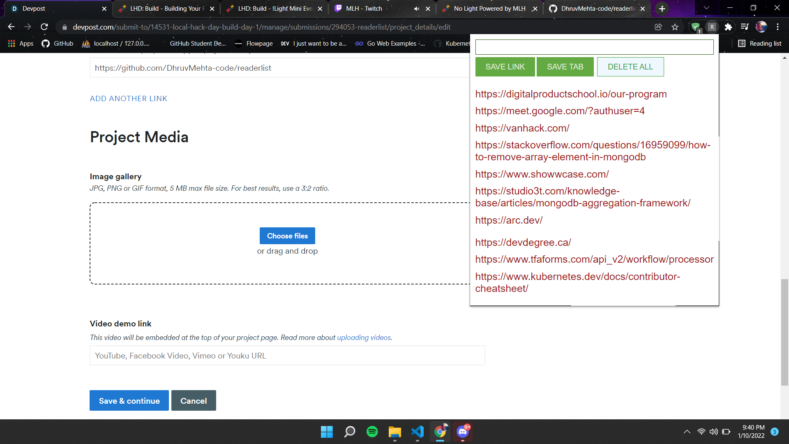Open the Chrome three-dot menu

point(777,27)
